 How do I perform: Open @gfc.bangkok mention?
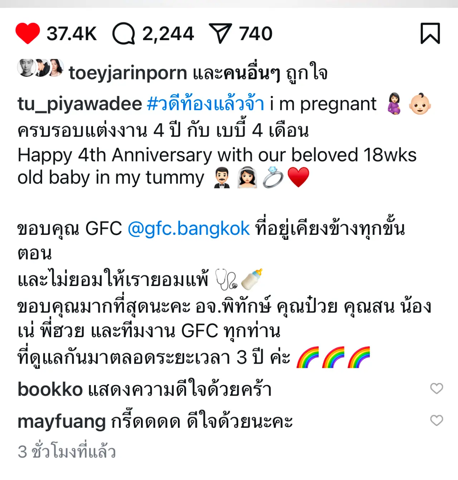(189, 229)
